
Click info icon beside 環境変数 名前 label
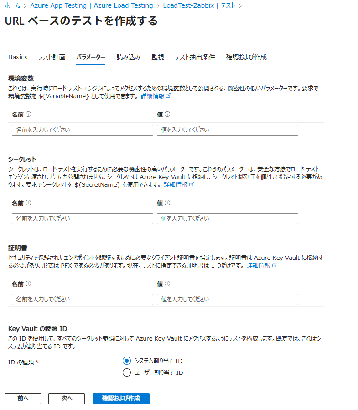[x=28, y=115]
